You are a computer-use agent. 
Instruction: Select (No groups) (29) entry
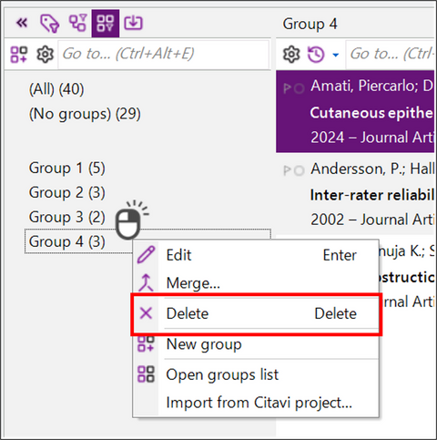(x=85, y=114)
